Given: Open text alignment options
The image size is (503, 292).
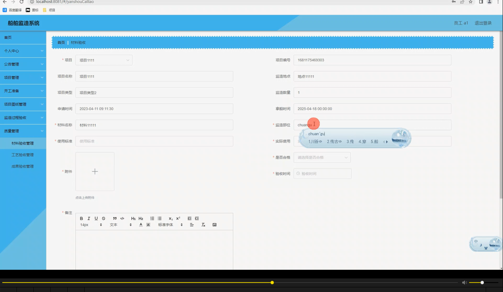Looking at the screenshot, I should (x=192, y=225).
